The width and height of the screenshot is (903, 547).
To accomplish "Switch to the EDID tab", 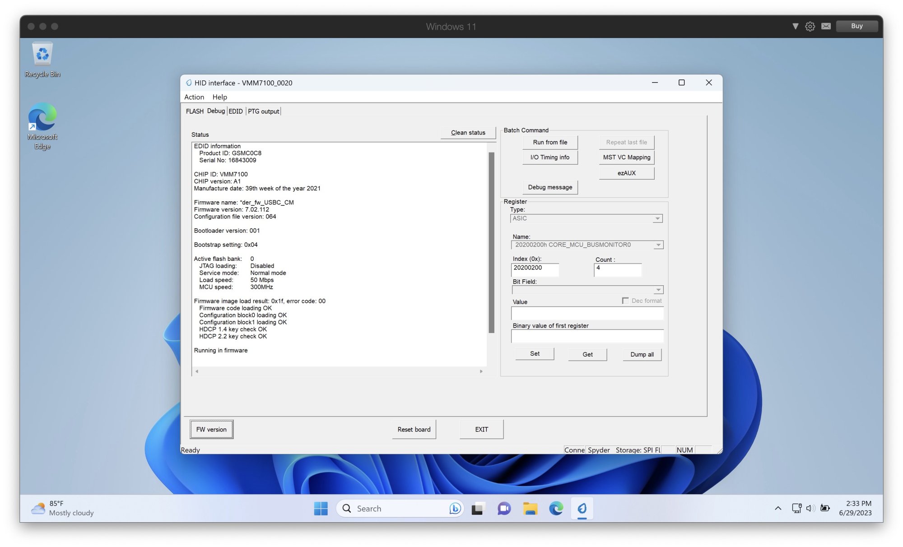I will pos(236,111).
